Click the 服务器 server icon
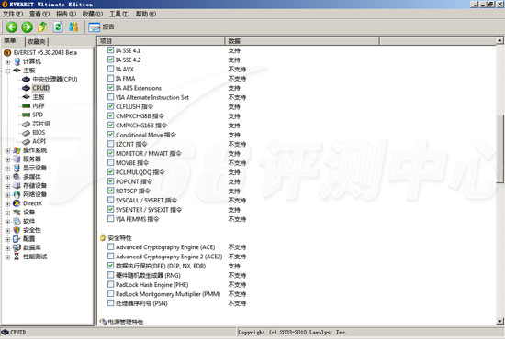This screenshot has width=505, height=339. click(x=17, y=159)
